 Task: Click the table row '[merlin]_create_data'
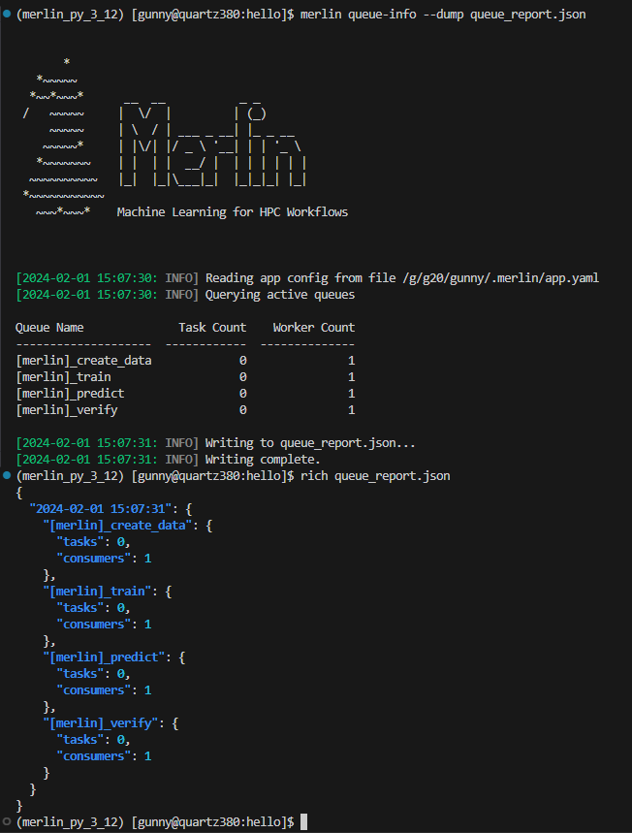(x=185, y=360)
